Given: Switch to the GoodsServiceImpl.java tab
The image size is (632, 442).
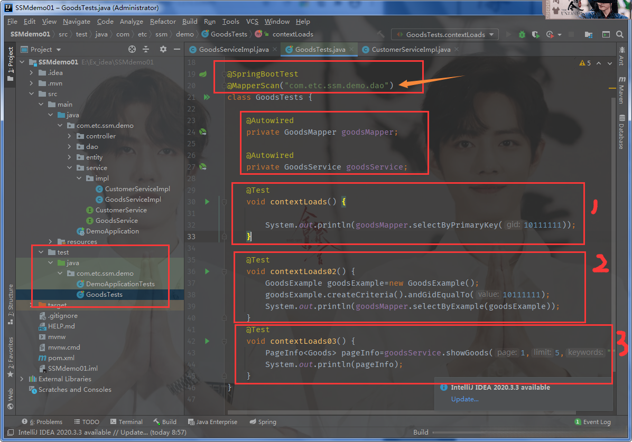Looking at the screenshot, I should click(x=233, y=50).
